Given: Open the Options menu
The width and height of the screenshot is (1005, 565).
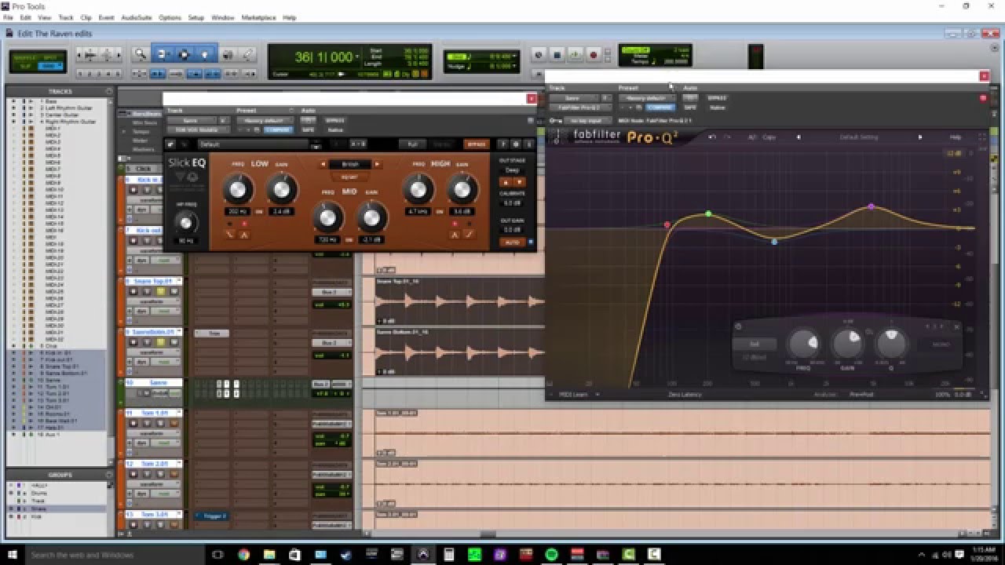Looking at the screenshot, I should tap(170, 17).
